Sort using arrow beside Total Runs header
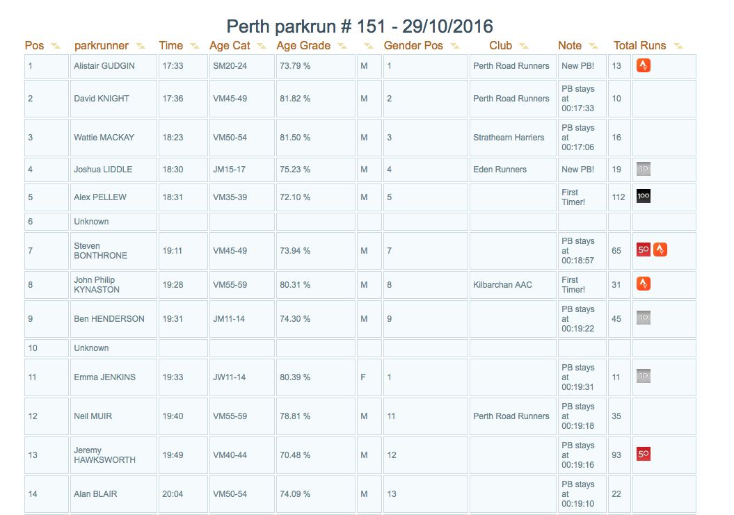The image size is (734, 515). tap(678, 46)
